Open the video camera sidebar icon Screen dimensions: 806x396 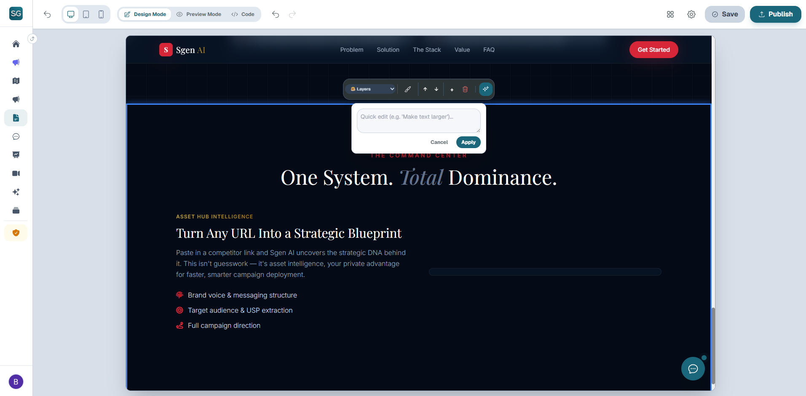point(16,173)
